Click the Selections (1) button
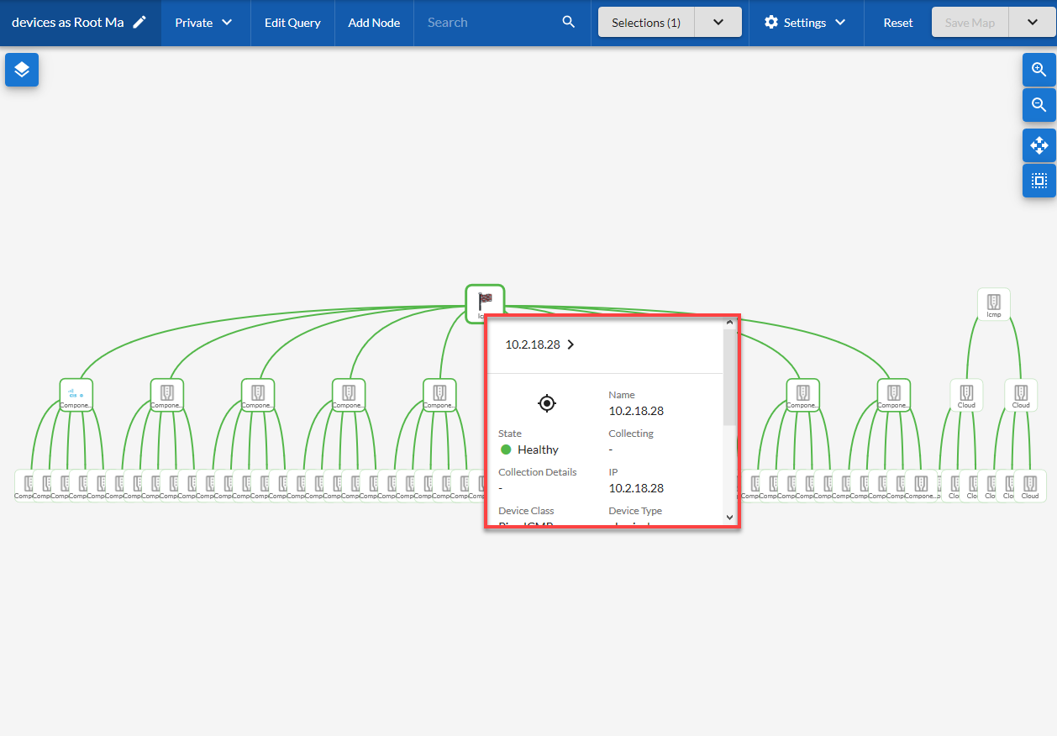Image resolution: width=1057 pixels, height=736 pixels. pyautogui.click(x=646, y=23)
